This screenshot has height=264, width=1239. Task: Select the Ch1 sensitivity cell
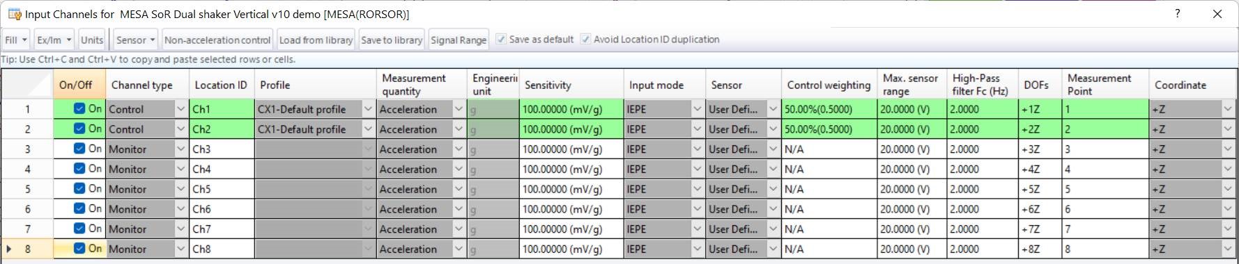(571, 109)
